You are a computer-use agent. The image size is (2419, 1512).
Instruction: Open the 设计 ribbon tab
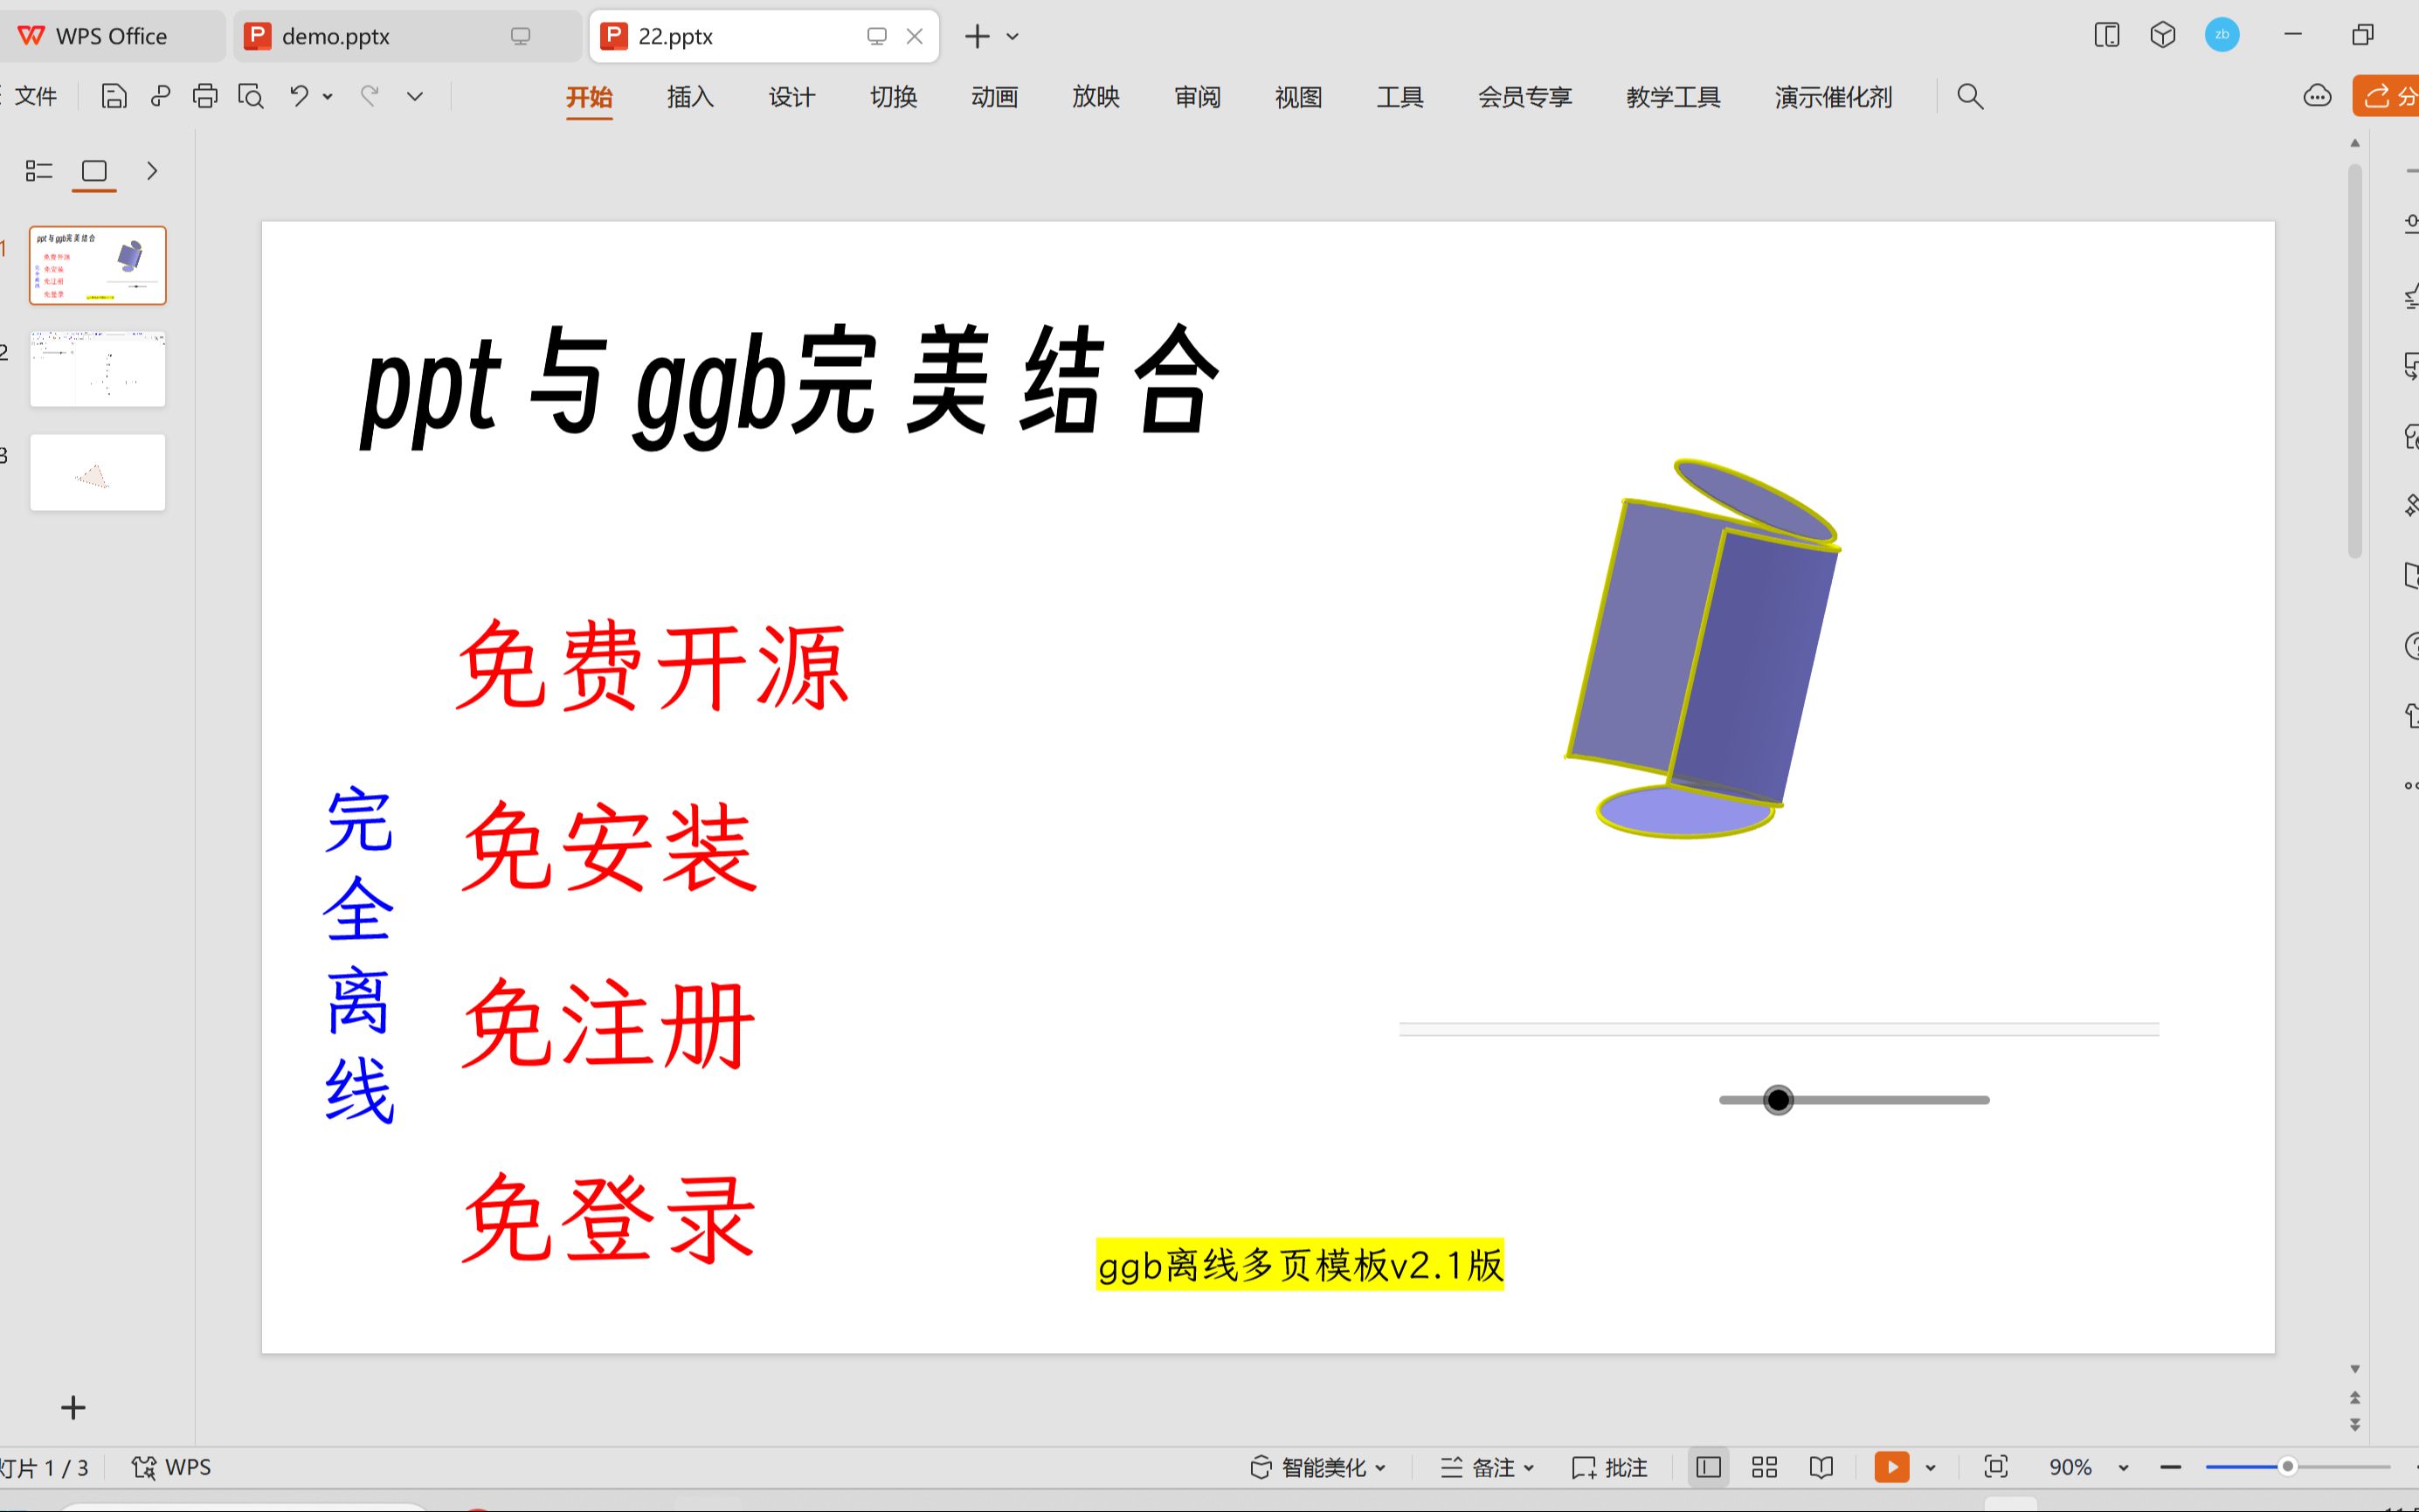(791, 97)
